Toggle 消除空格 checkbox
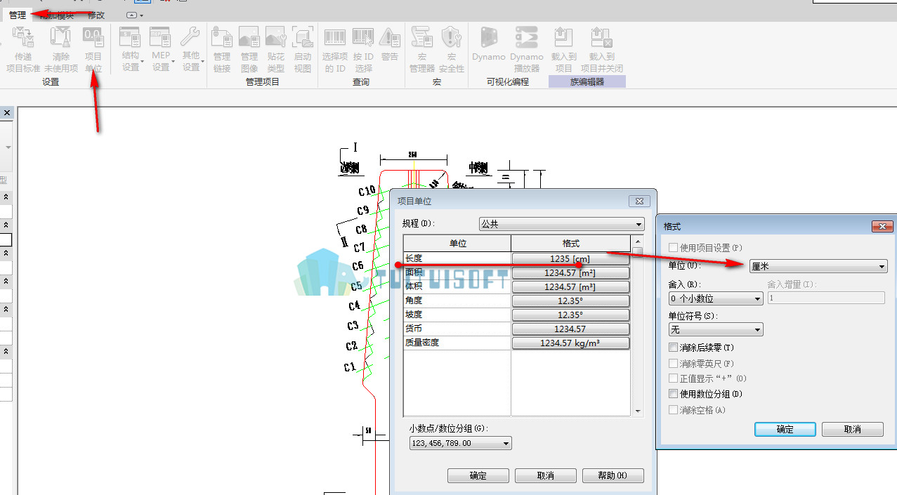 pos(674,410)
